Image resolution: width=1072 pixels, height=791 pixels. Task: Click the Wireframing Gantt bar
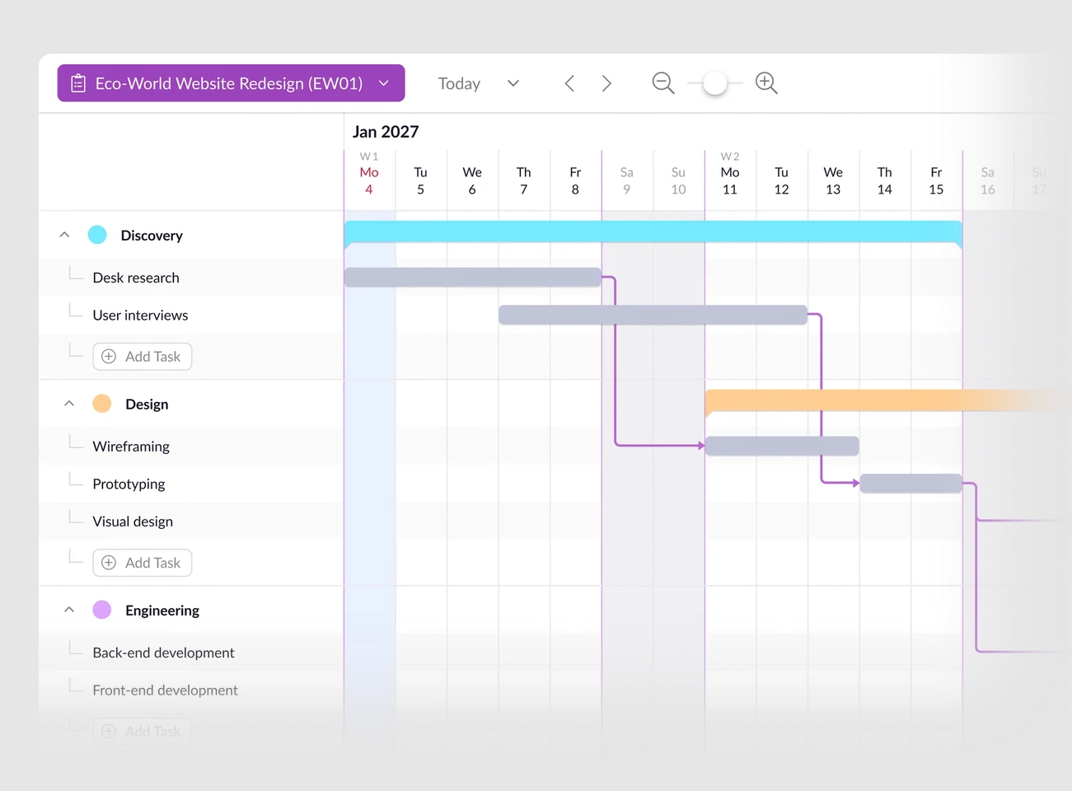783,446
